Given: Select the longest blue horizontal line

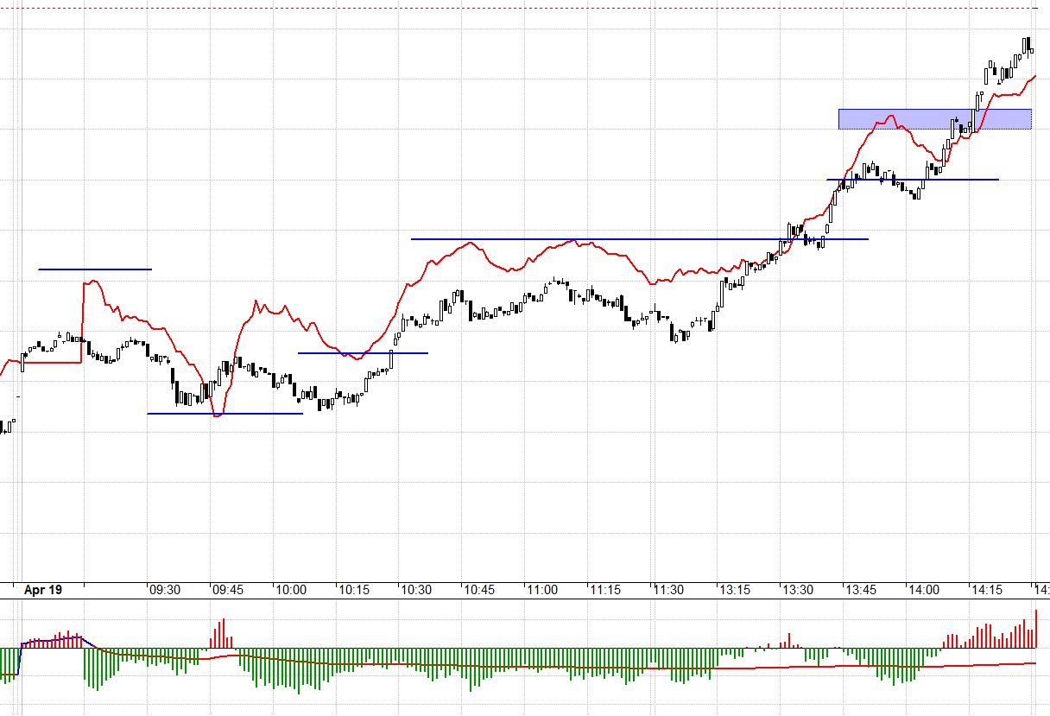Looking at the screenshot, I should point(639,238).
